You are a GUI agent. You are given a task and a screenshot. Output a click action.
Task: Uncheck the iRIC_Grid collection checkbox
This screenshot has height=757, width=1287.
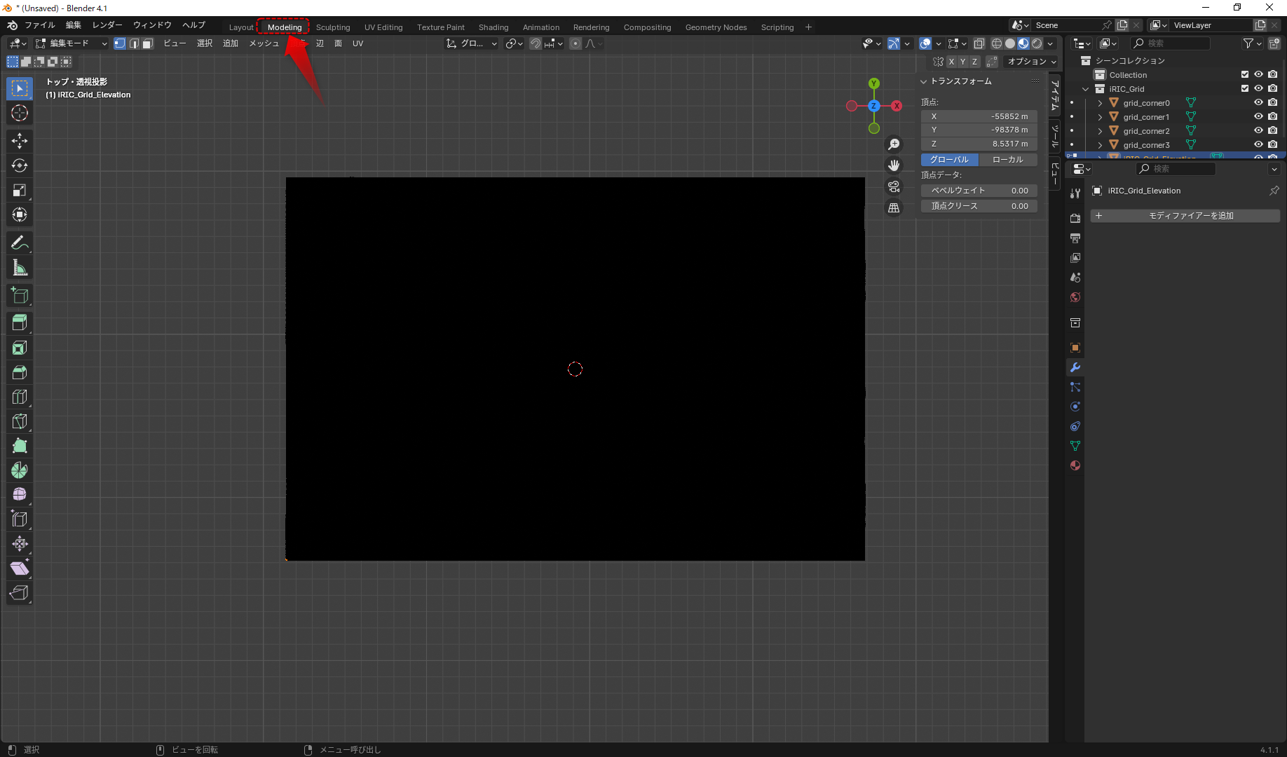coord(1245,88)
